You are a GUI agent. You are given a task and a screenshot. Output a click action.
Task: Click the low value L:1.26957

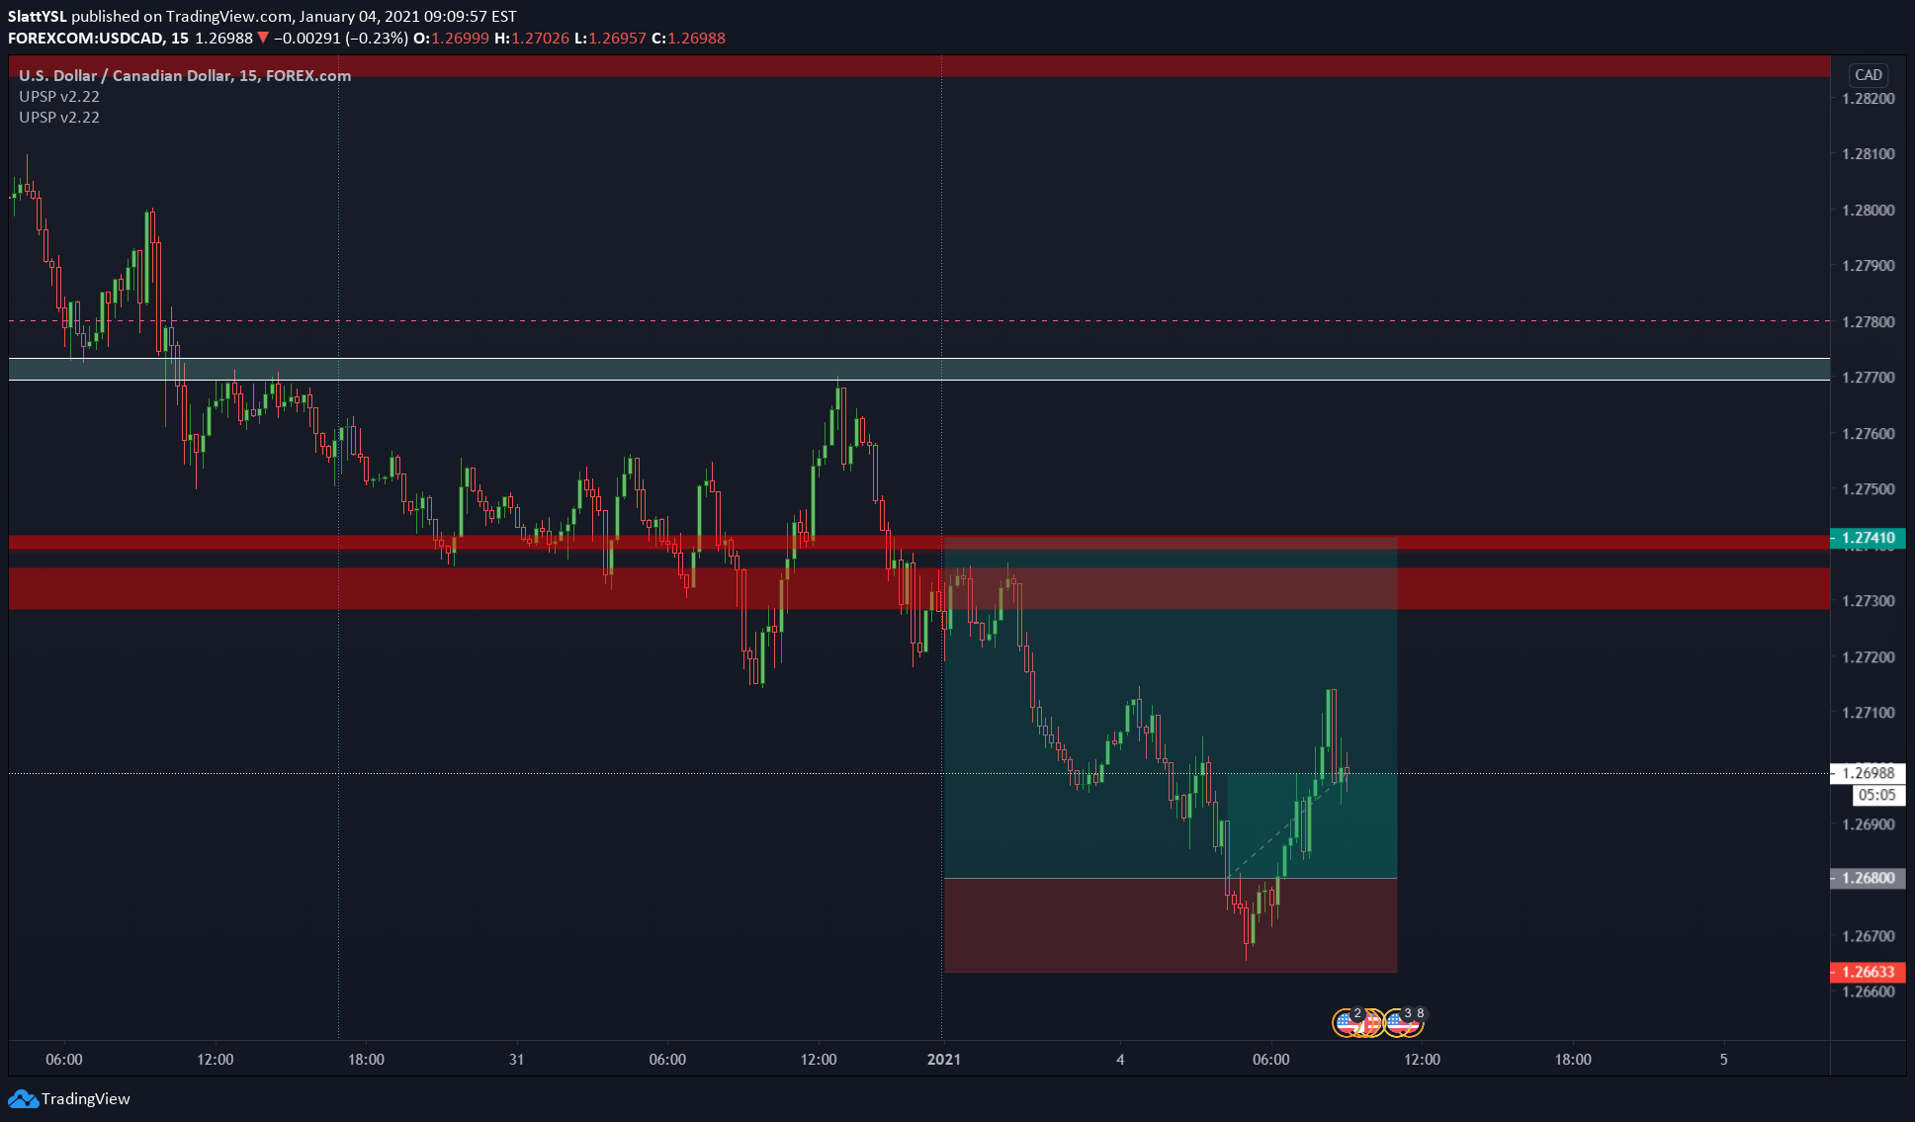coord(610,38)
